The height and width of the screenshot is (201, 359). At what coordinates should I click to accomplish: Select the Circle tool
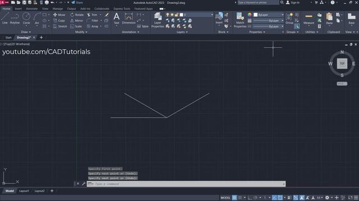pyautogui.click(x=26, y=18)
